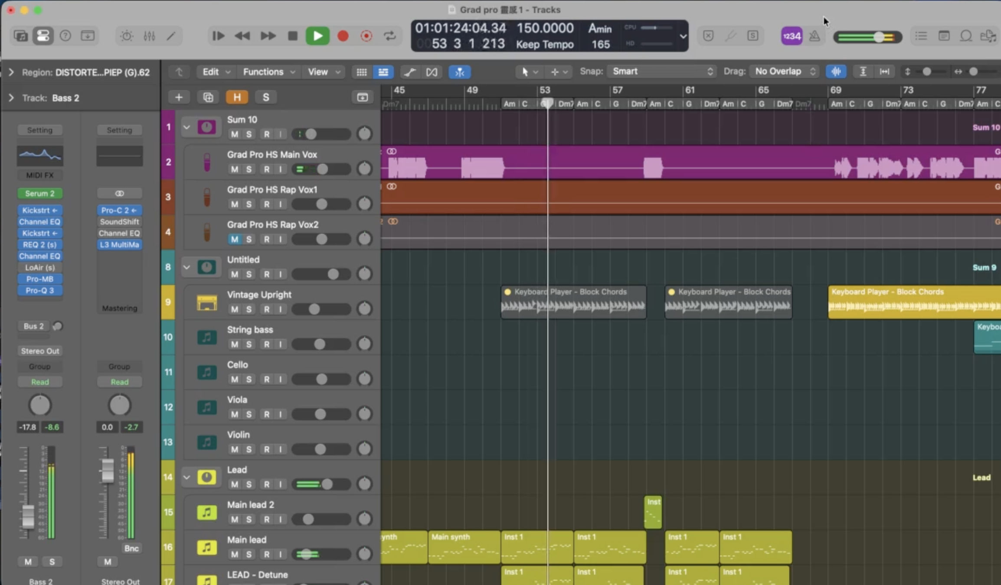Toggle the Flex view icon
This screenshot has height=585, width=1001.
[x=432, y=72]
